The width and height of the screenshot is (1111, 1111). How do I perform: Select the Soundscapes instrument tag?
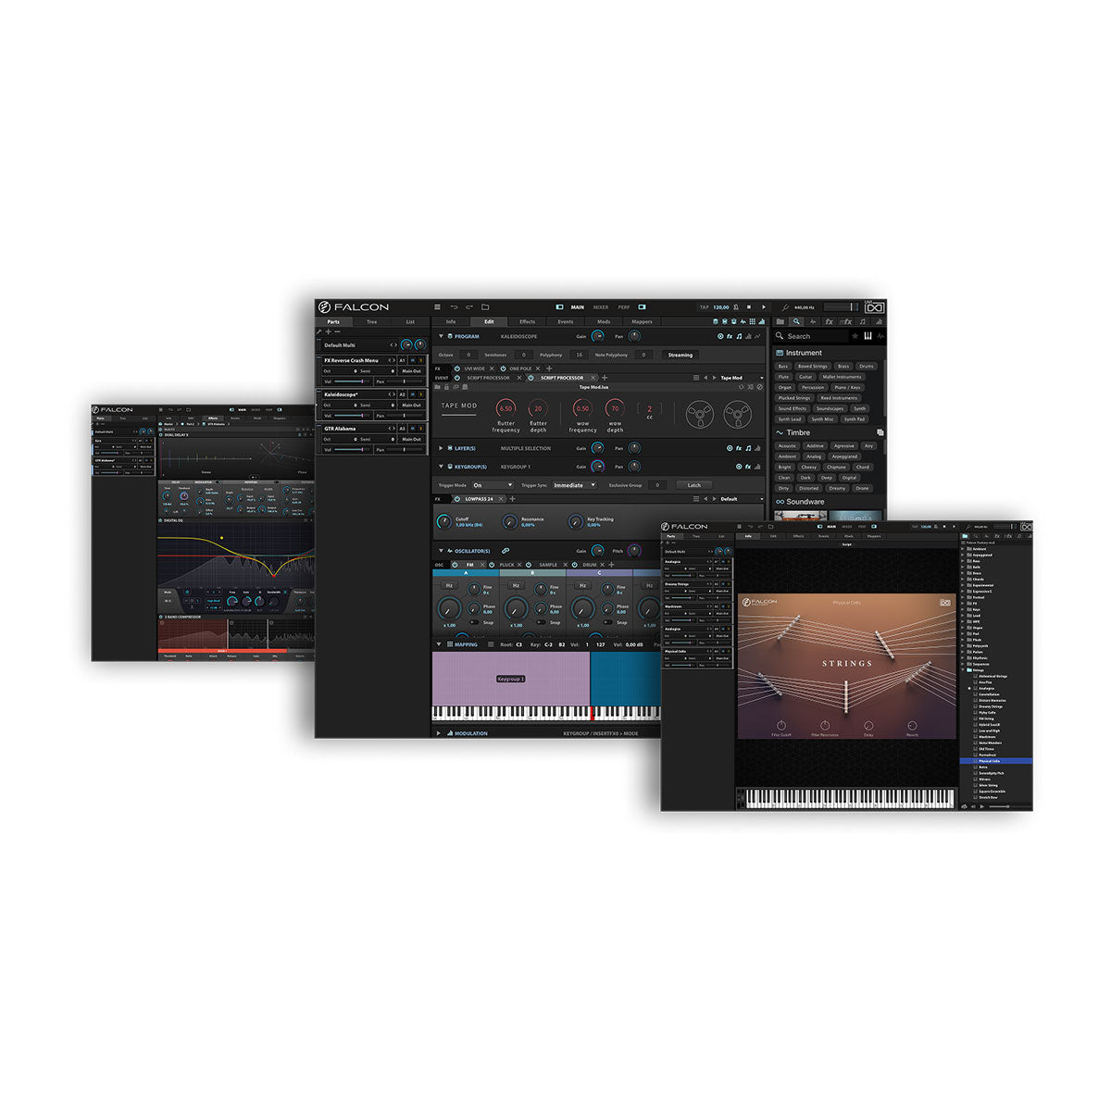click(x=830, y=408)
